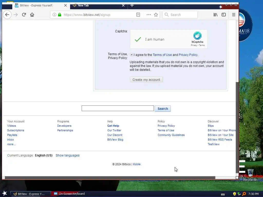Show sidebars with the sidebar icon
Screen dimensions: 263x197
click(224, 15)
